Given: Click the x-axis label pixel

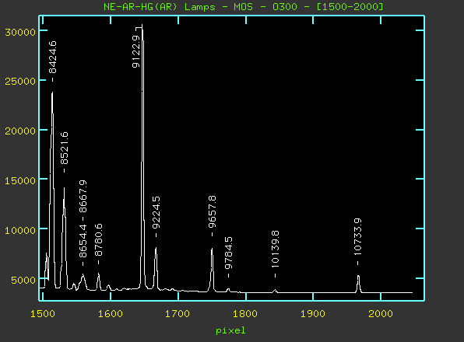Looking at the screenshot, I should (230, 330).
